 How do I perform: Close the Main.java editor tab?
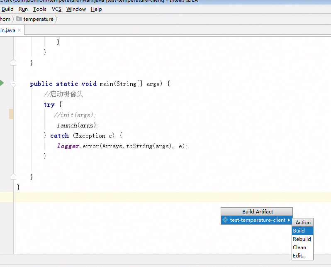(x=19, y=30)
